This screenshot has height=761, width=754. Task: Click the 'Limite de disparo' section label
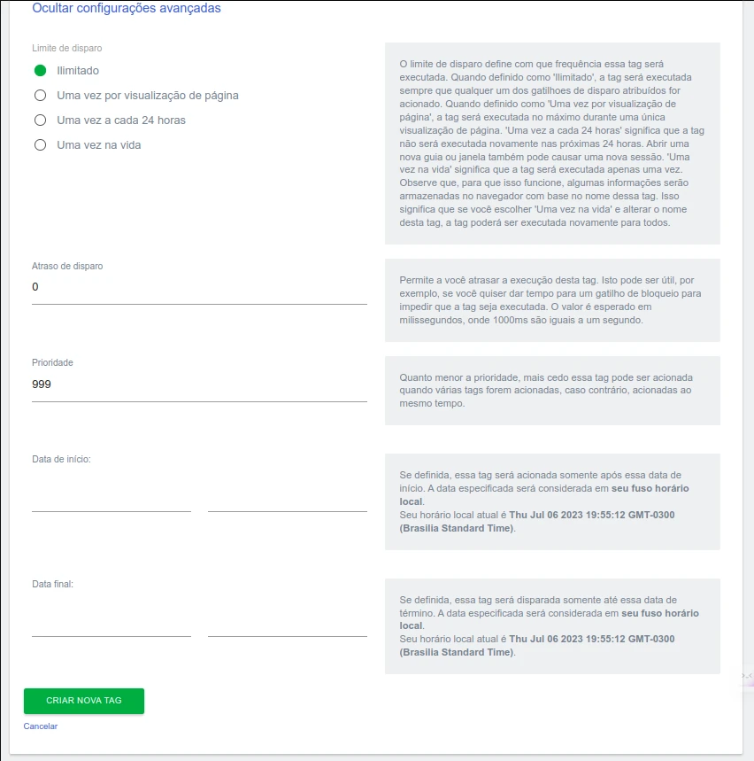(61, 48)
